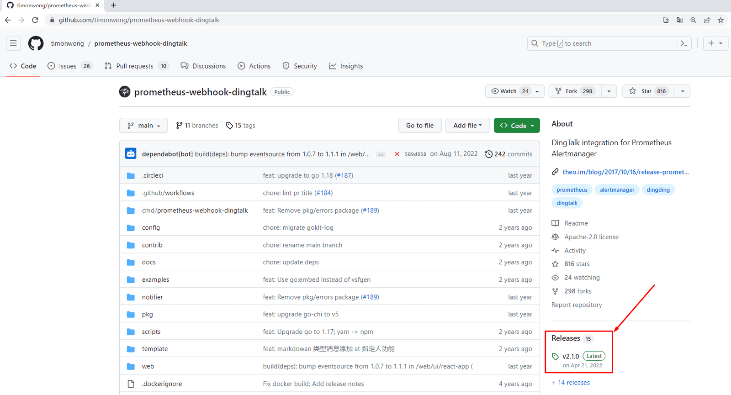Open the 242 commits history
This screenshot has height=395, width=731.
509,154
